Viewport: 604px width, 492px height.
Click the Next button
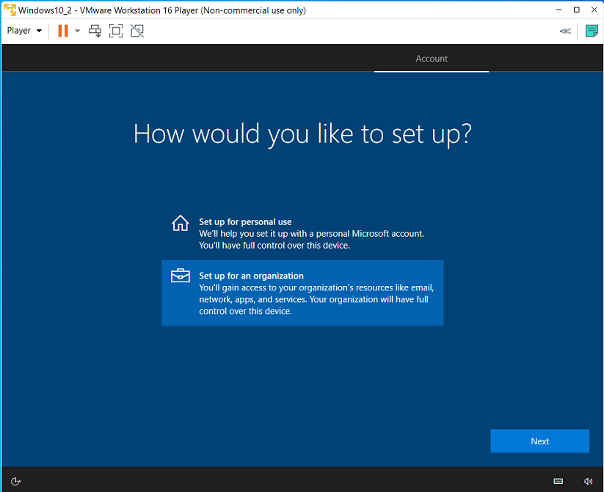coord(539,441)
